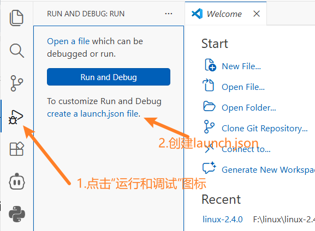Click the Clone Git Repository branch icon
This screenshot has width=315, height=231.
tap(209, 127)
